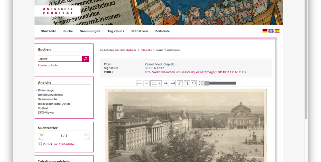Click the Kassel Friedrichsplatz breadcrumb text
This screenshot has height=162, width=321.
[168, 50]
